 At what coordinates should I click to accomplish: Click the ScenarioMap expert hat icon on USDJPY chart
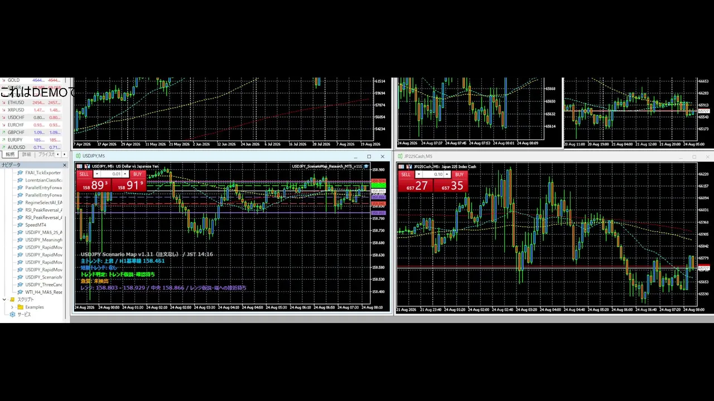pyautogui.click(x=366, y=167)
